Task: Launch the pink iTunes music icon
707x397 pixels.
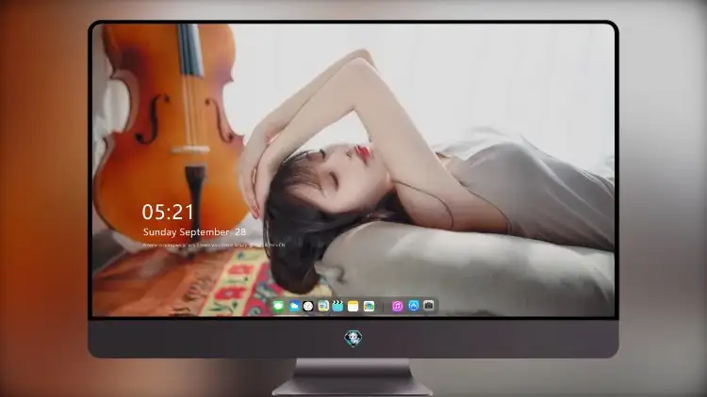Action: [397, 306]
